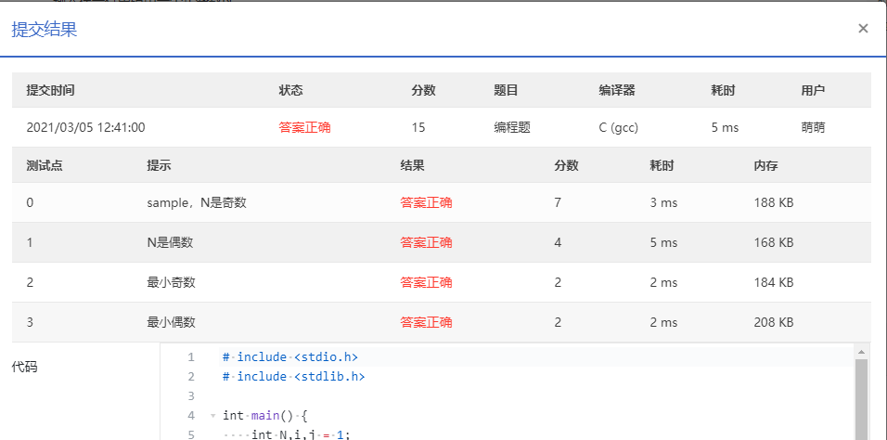Image resolution: width=887 pixels, height=440 pixels.
Task: Click test point number 2 cell
Action: pos(30,282)
